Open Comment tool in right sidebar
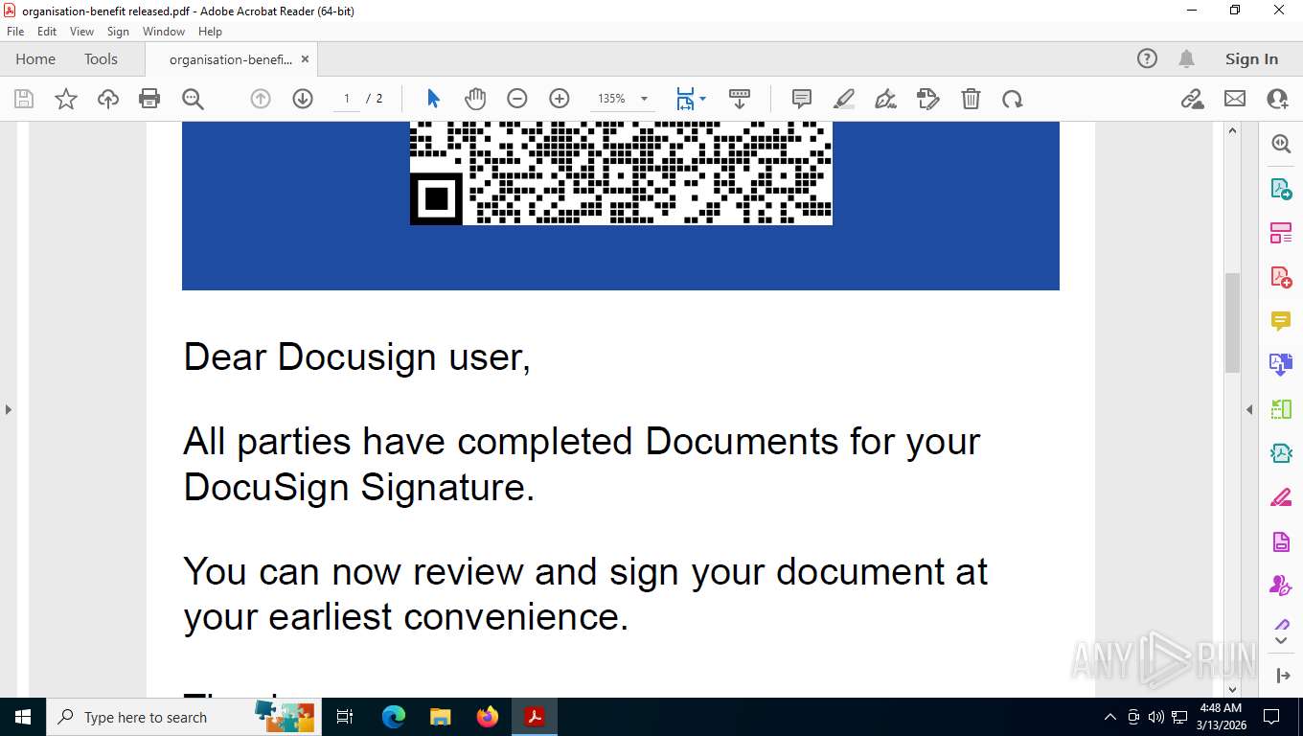Image resolution: width=1303 pixels, height=736 pixels. 1281,321
